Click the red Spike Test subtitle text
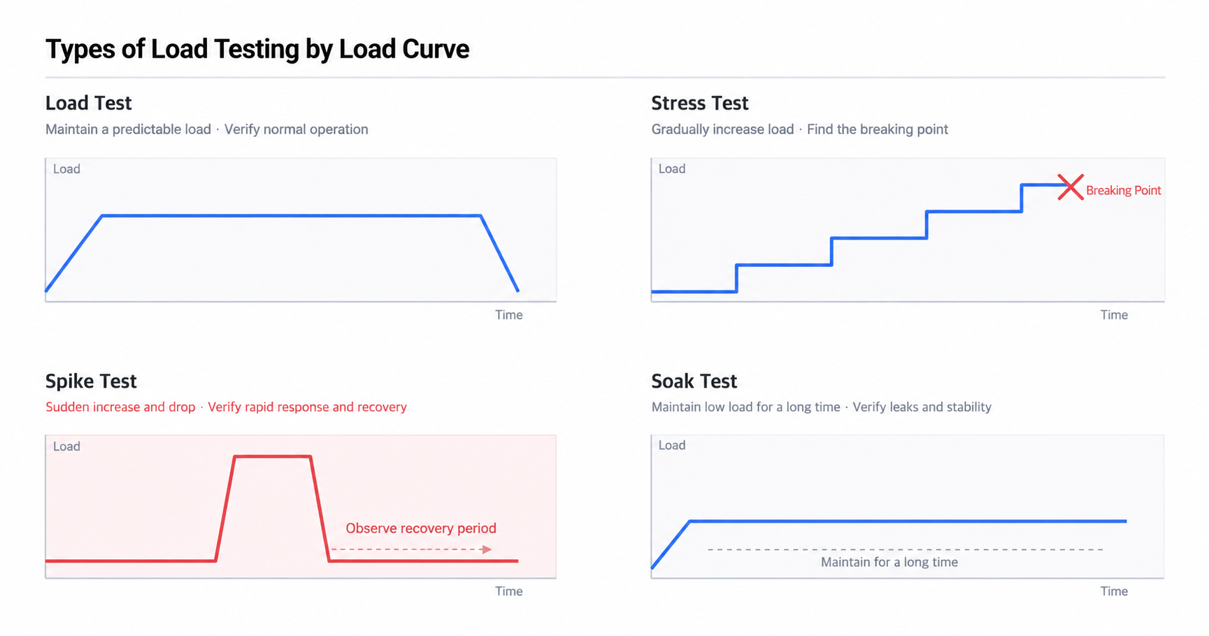1209x636 pixels. (x=226, y=407)
